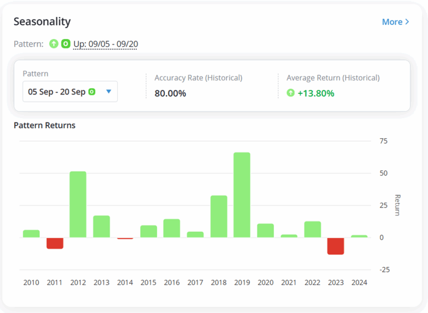Click the 2012 axis label
This screenshot has height=313, width=428.
78,282
